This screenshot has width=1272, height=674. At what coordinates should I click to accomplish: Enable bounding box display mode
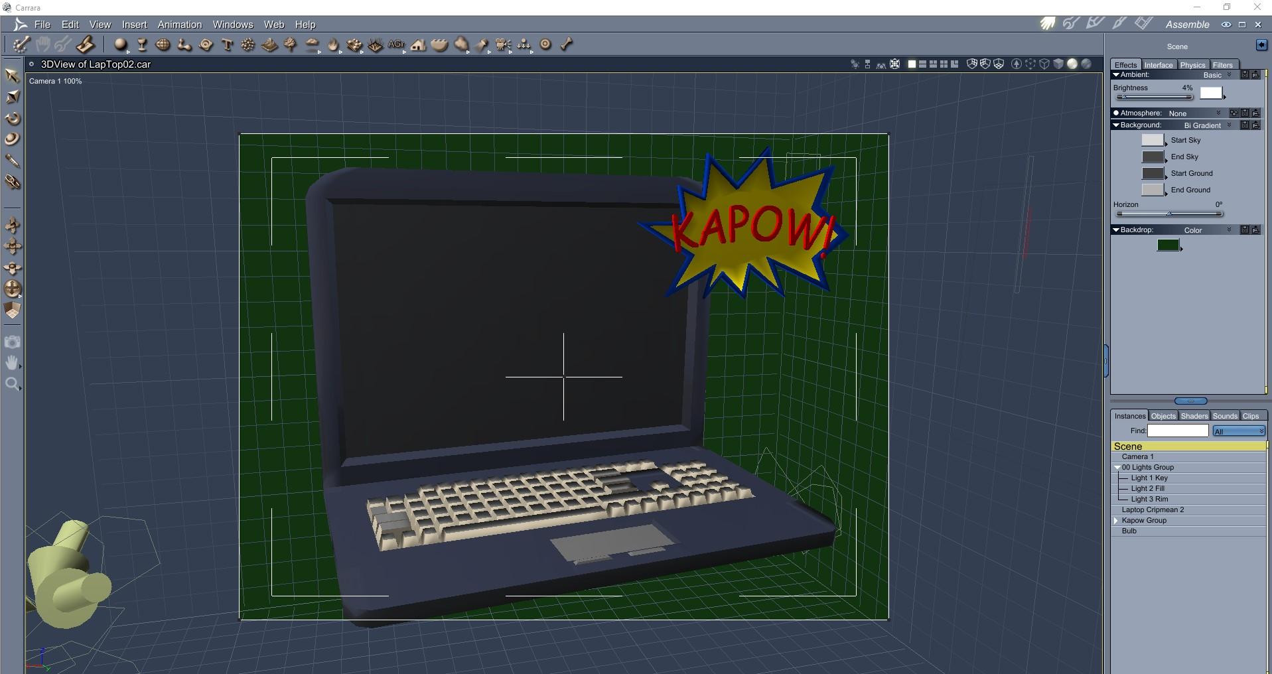[1030, 64]
